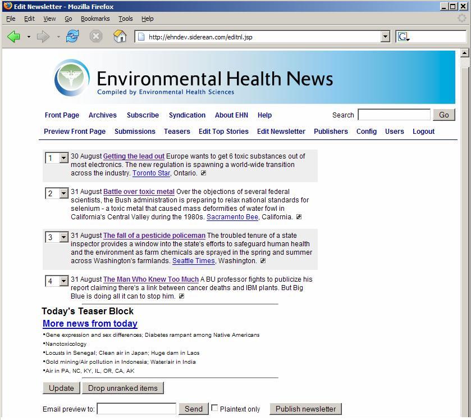Viewport: 471px width, 420px height.
Task: Toggle the Plaintext only checkbox
Action: [x=214, y=408]
